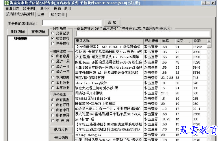The height and width of the screenshot is (141, 221).
Task: Open the 帮助 menu
Action: [57, 8]
